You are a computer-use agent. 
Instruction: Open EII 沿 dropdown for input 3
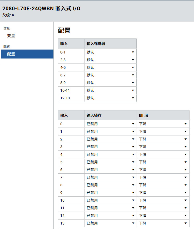click(163, 147)
